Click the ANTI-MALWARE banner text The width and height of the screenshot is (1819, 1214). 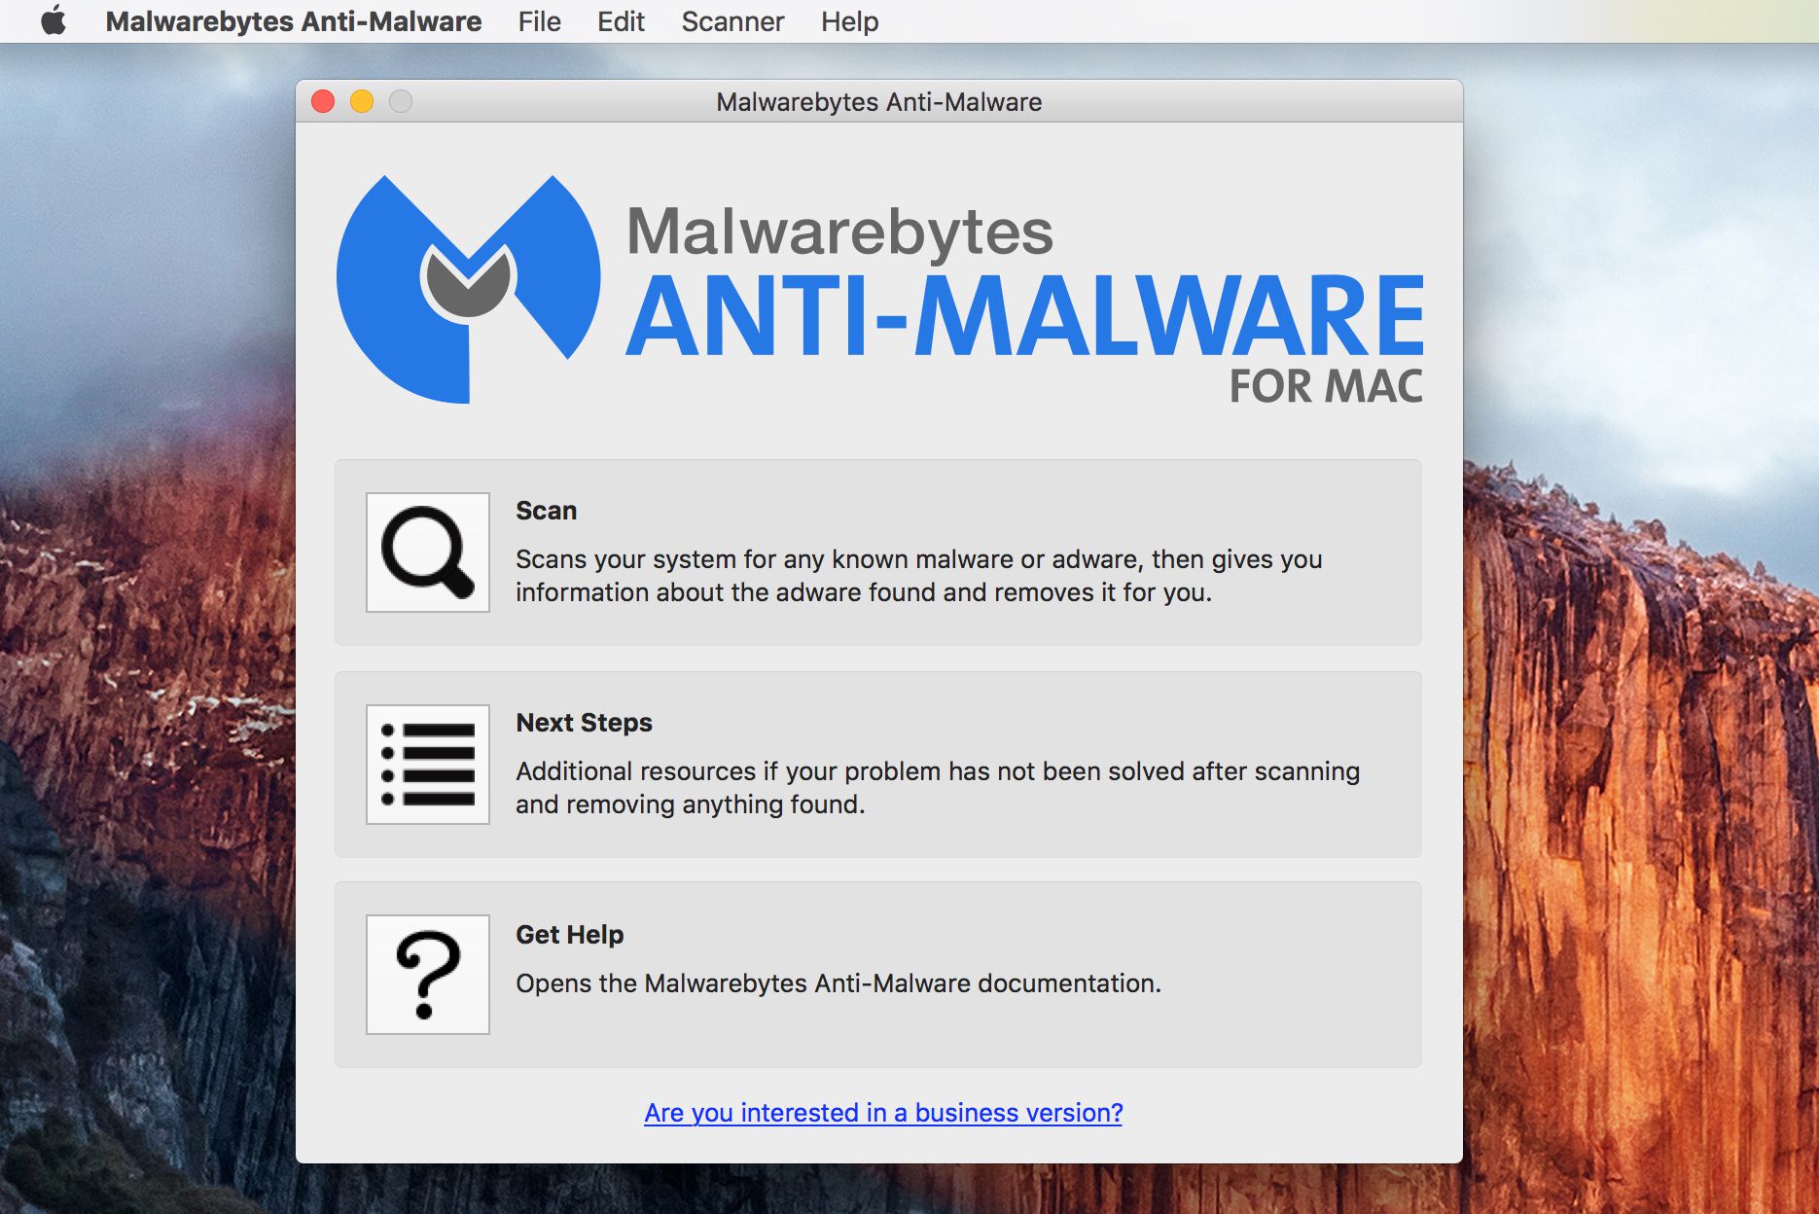click(x=1025, y=316)
